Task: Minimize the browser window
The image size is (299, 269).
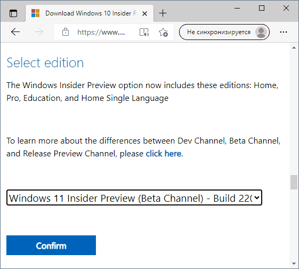Action: point(237,8)
